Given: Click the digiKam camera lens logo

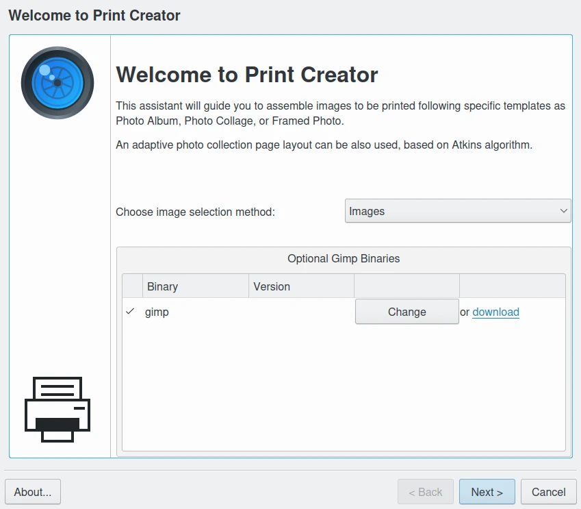Looking at the screenshot, I should [x=57, y=82].
